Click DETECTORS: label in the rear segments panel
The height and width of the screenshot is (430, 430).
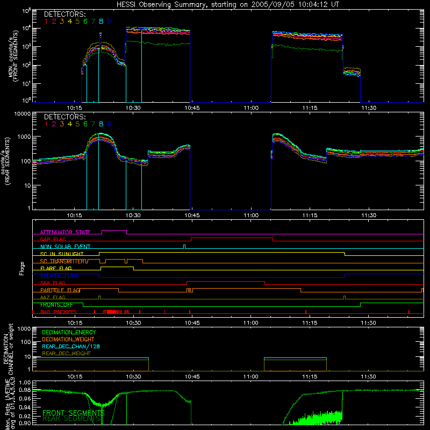coord(64,117)
